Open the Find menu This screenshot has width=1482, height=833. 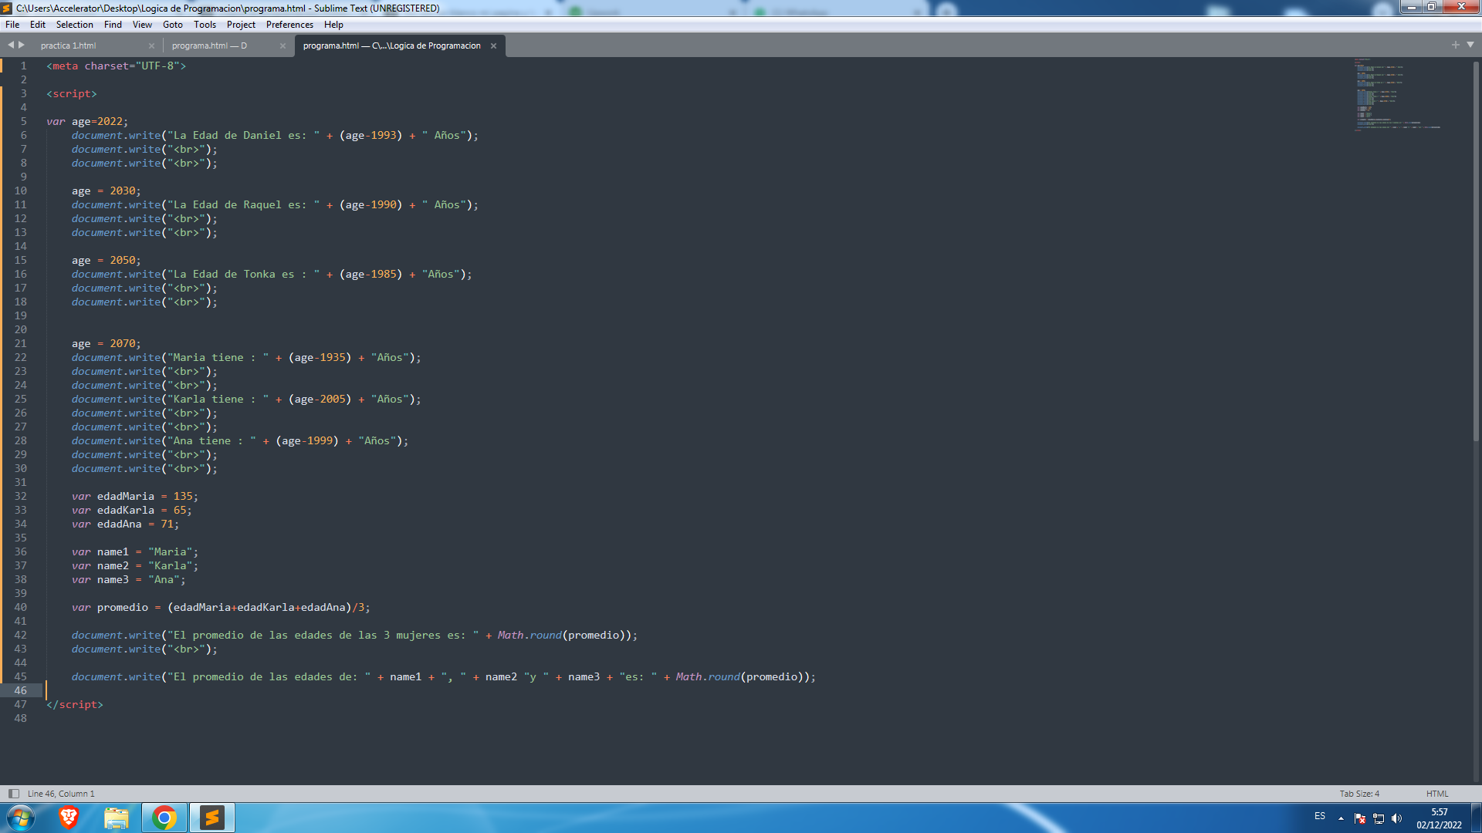pos(113,25)
